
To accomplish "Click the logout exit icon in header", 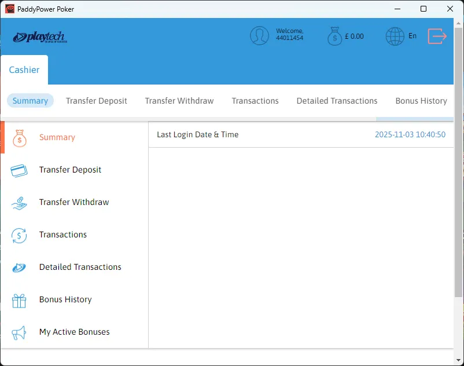I will 437,36.
